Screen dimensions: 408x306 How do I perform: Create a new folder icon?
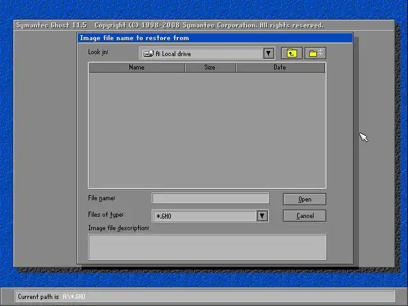tap(316, 54)
